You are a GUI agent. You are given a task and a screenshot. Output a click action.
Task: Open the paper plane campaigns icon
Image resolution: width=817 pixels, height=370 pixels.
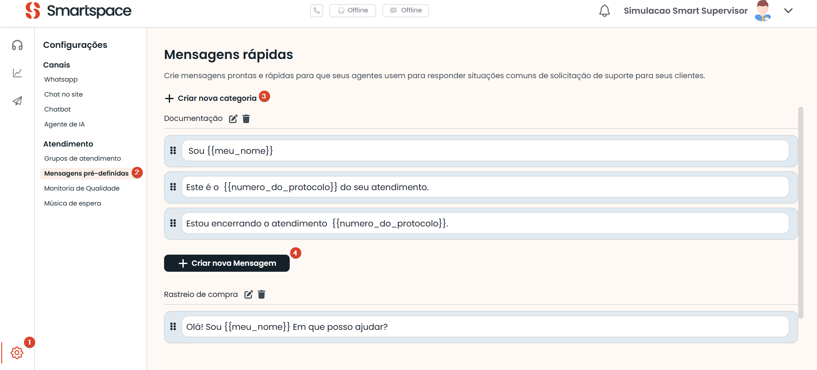click(17, 101)
